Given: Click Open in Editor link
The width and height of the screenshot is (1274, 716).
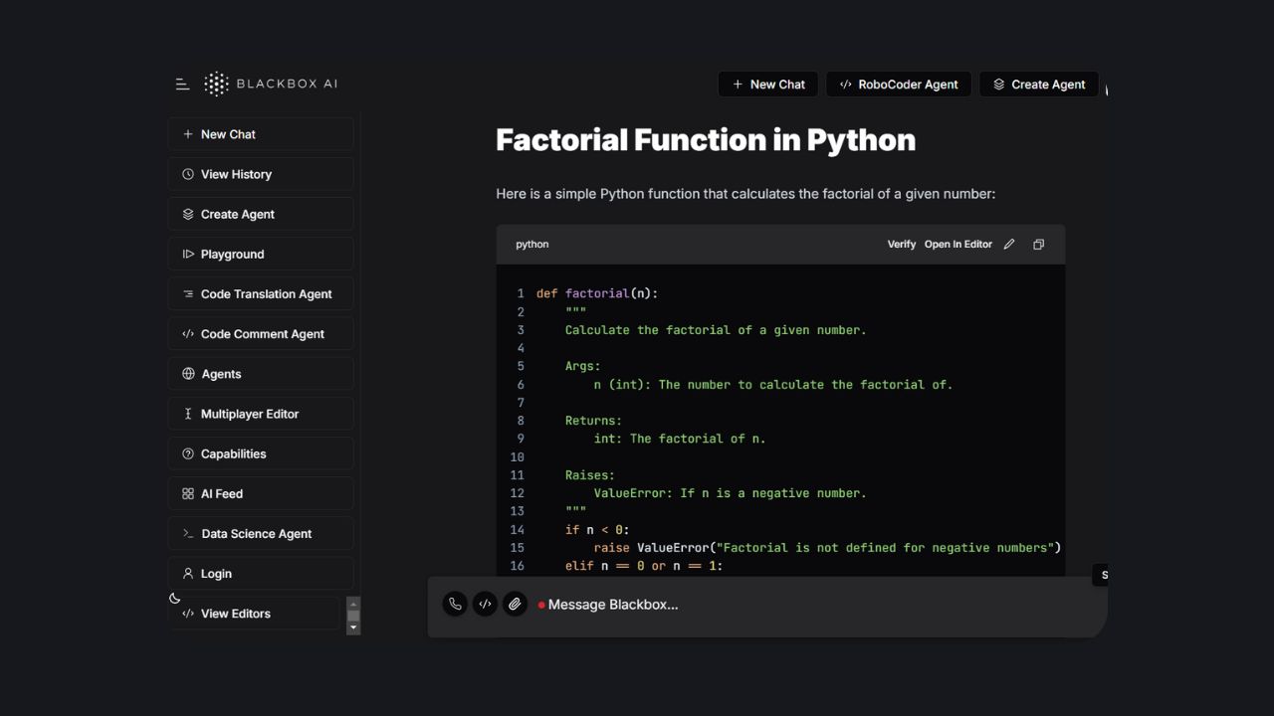Looking at the screenshot, I should [957, 245].
